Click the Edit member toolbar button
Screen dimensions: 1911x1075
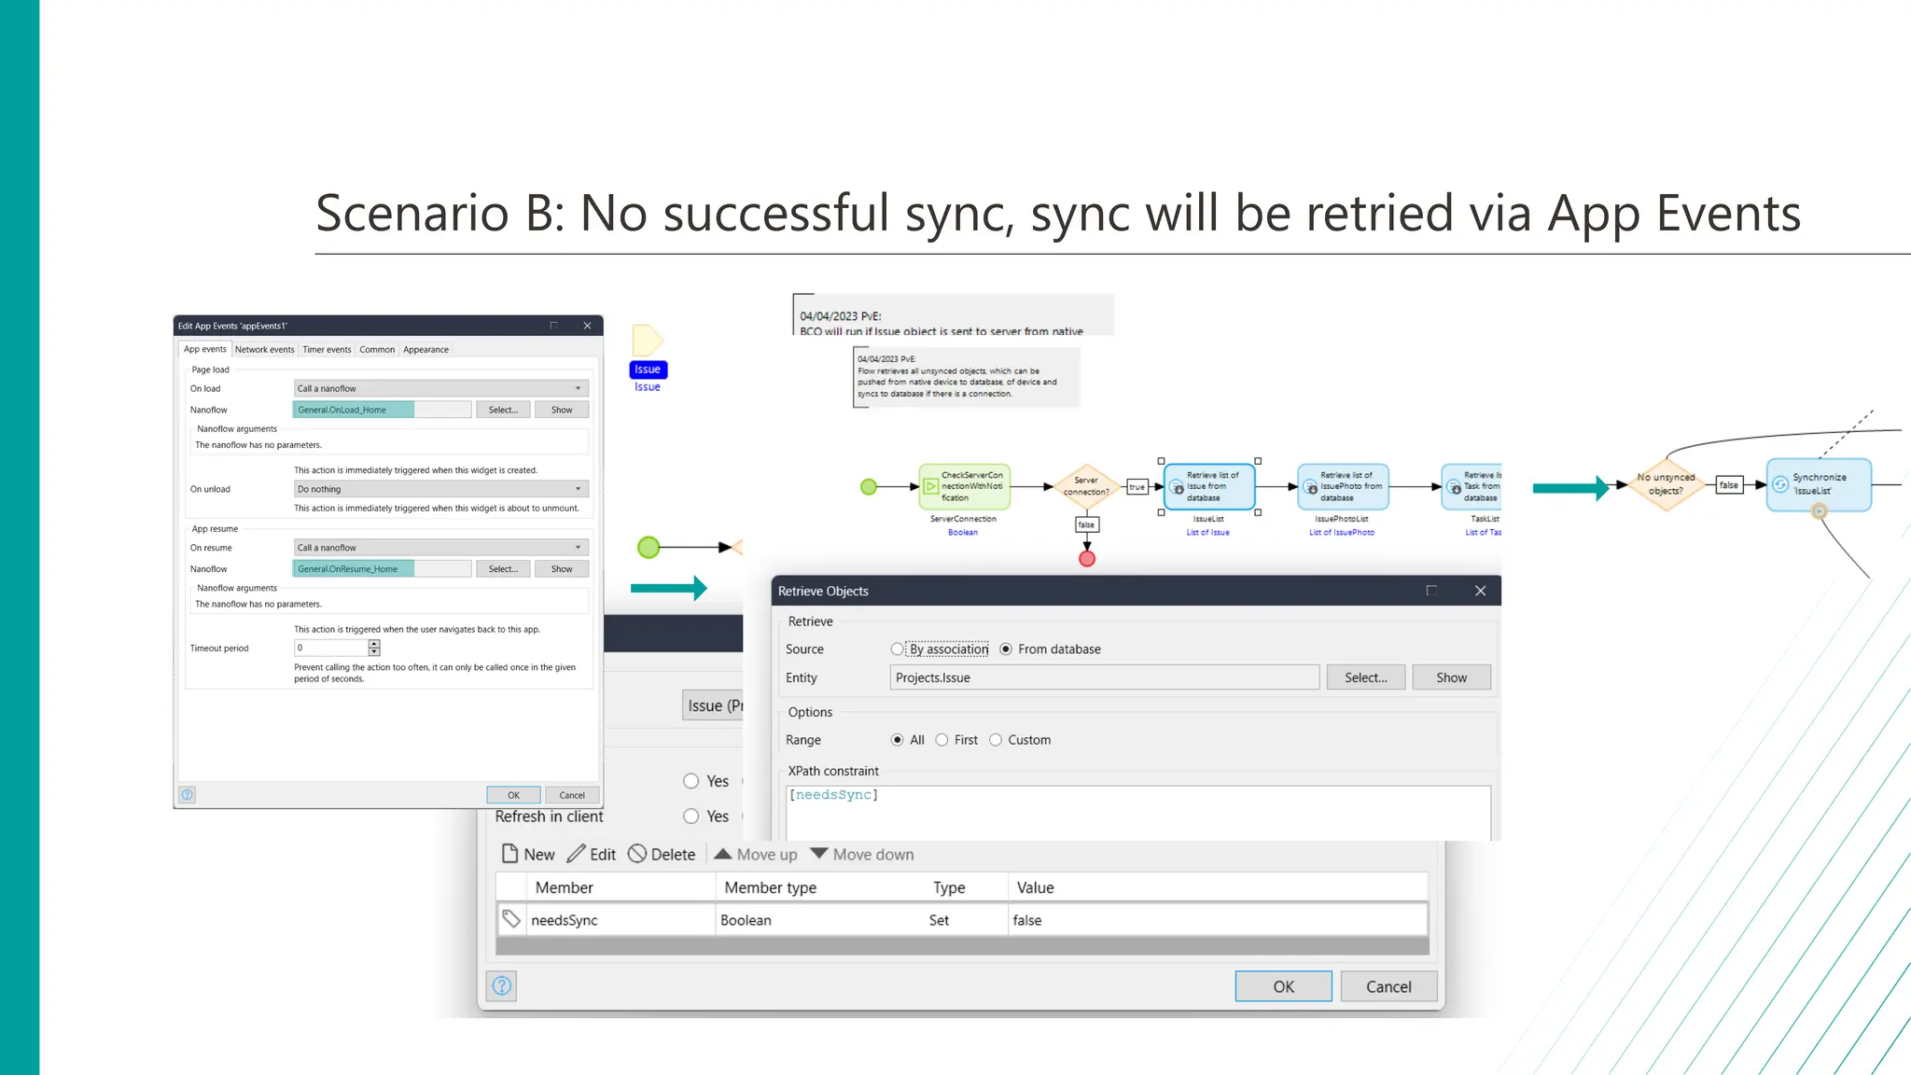click(592, 855)
